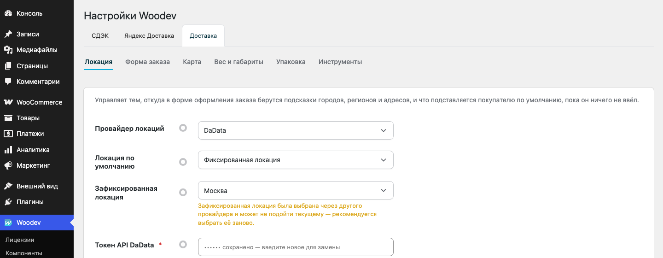Switch to the СДЭК tab
Viewport: 663px width, 258px height.
100,36
